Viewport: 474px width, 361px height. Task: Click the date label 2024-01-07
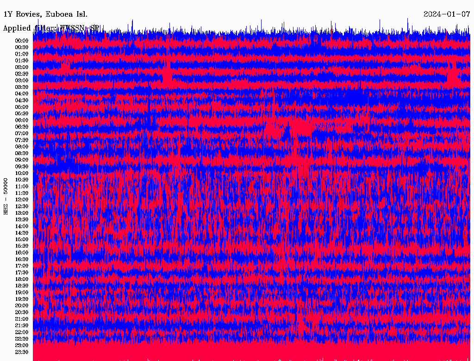point(447,14)
